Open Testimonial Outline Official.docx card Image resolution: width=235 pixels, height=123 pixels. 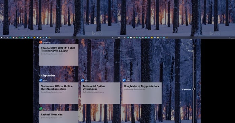pos(100,93)
